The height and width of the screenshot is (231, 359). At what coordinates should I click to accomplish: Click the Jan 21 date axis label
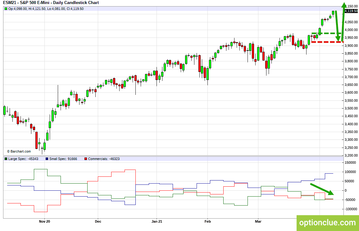157,221
